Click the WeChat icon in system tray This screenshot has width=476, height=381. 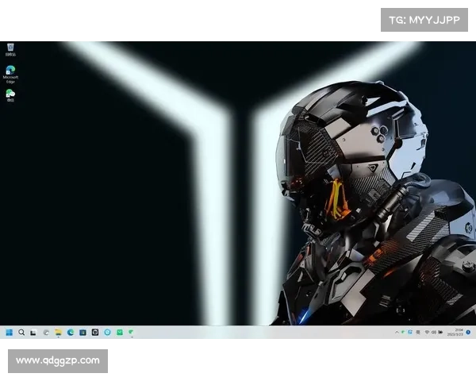point(403,332)
